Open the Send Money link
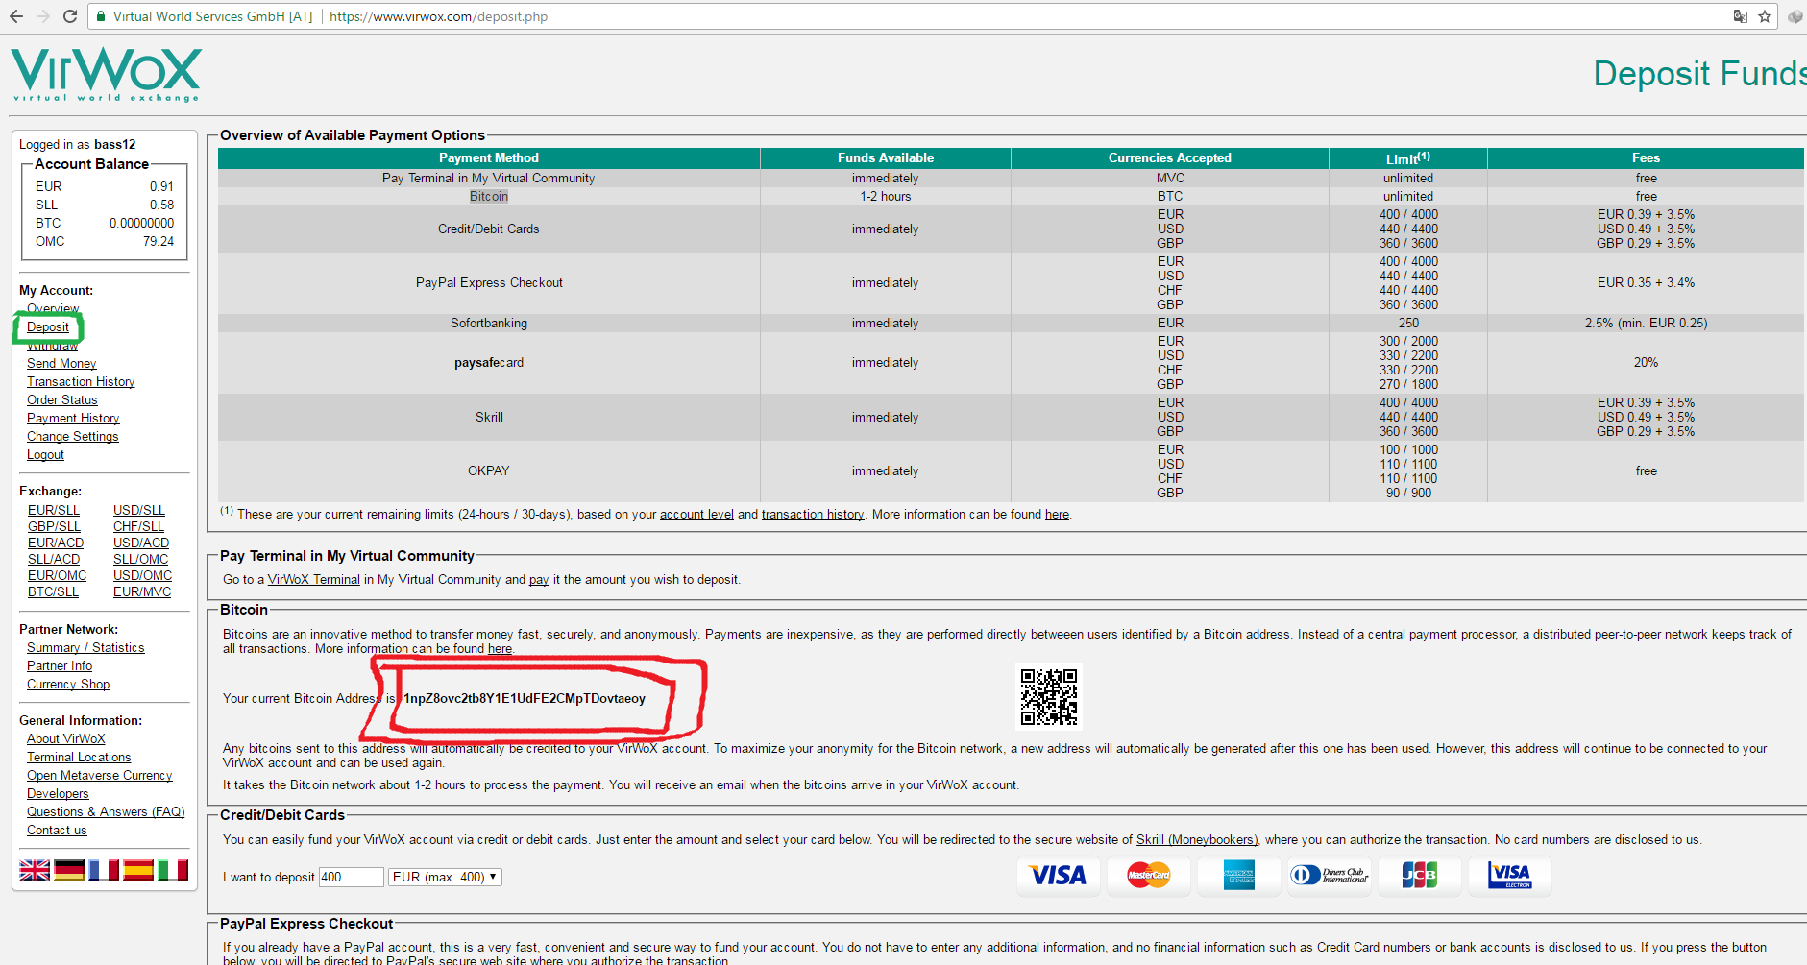The width and height of the screenshot is (1807, 965). pos(61,363)
